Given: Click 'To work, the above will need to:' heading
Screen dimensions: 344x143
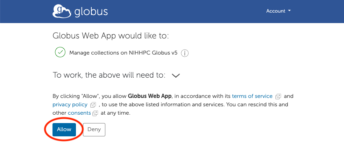Looking at the screenshot, I should click(109, 75).
